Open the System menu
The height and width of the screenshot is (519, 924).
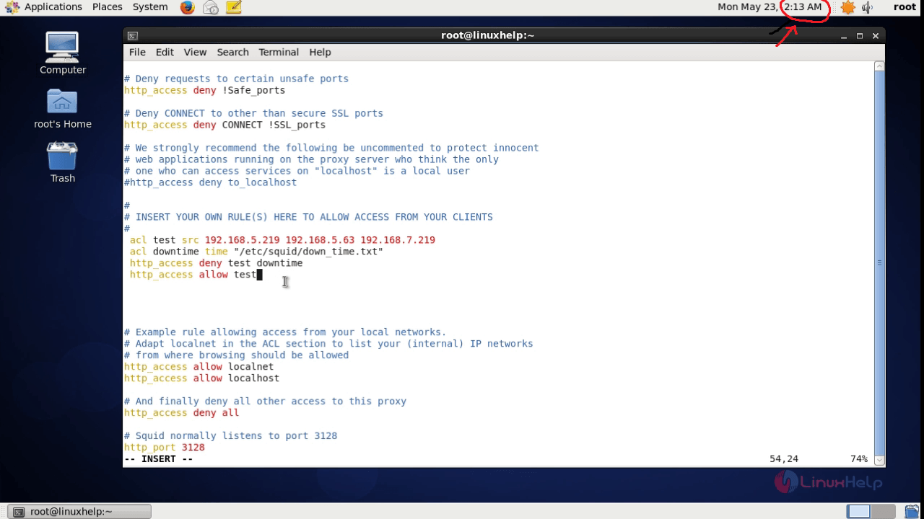tap(150, 7)
